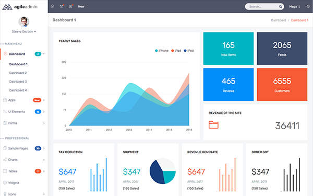Open the tasks notification icon in top bar

(x=70, y=6)
